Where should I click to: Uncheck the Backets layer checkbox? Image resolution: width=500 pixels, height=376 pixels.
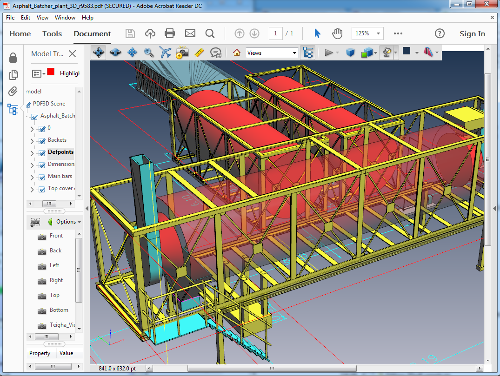42,141
